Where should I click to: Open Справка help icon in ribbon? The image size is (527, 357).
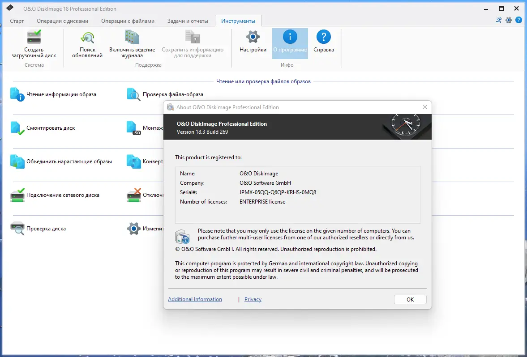[324, 37]
